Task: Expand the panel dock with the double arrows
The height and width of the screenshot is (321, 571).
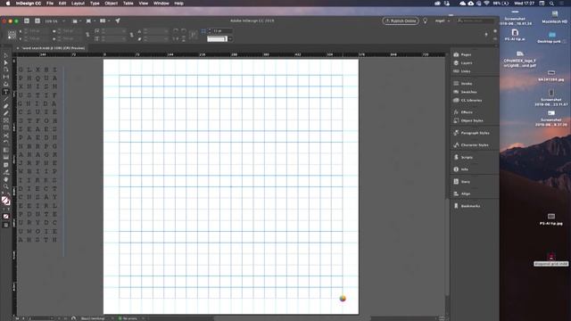Action: pyautogui.click(x=495, y=45)
